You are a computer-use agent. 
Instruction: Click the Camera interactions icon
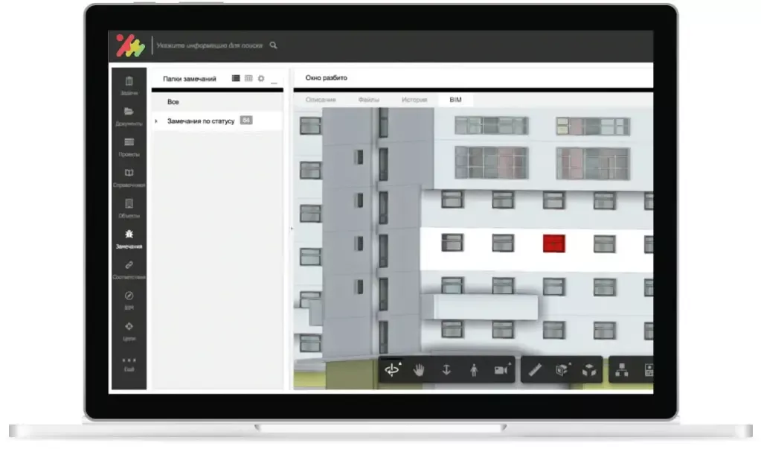[x=501, y=369]
